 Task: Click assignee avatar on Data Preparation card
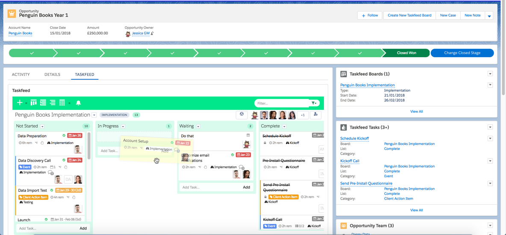[78, 149]
